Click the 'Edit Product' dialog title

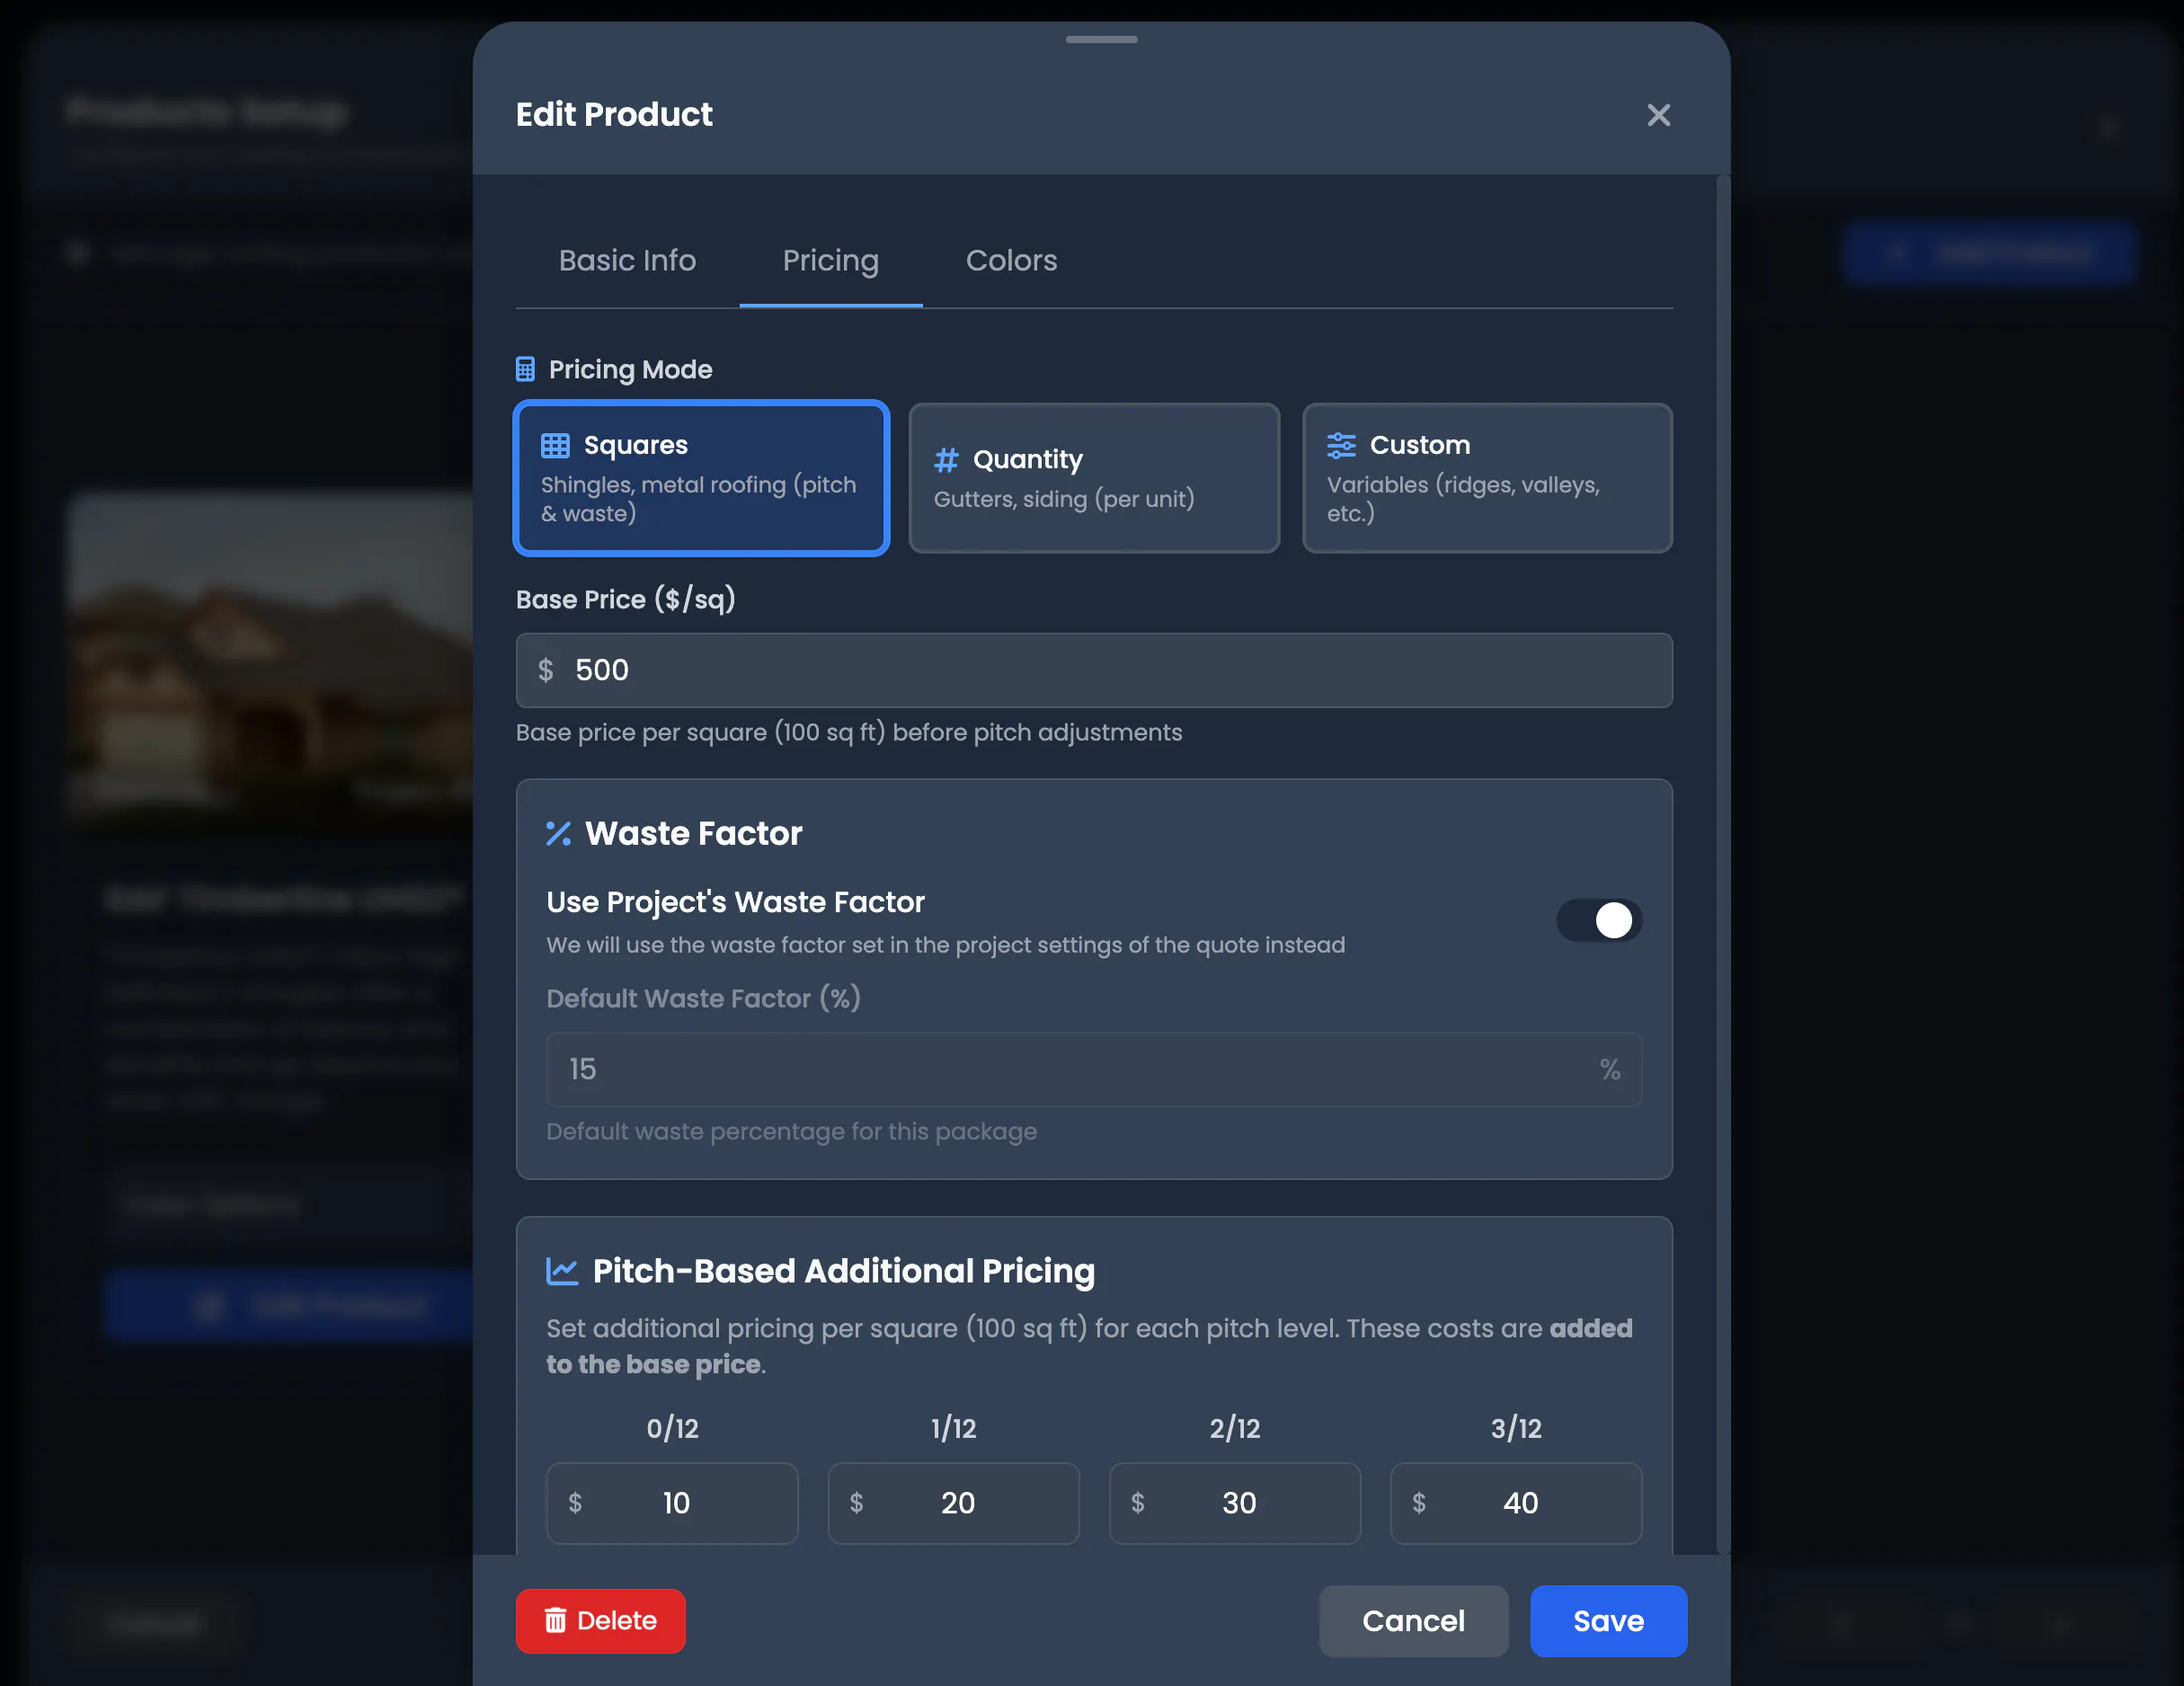tap(614, 115)
